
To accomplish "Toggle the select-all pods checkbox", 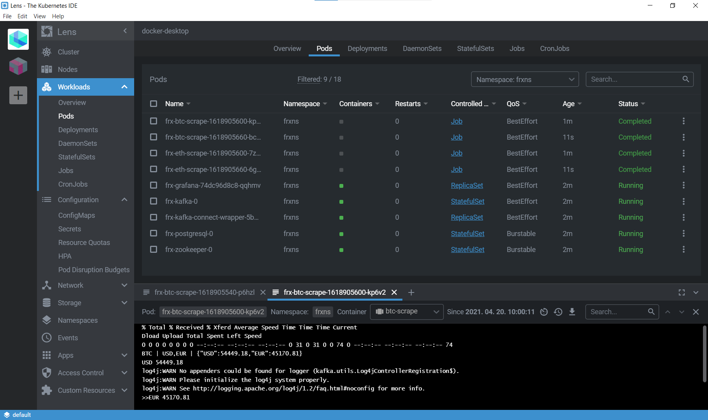I will [154, 103].
